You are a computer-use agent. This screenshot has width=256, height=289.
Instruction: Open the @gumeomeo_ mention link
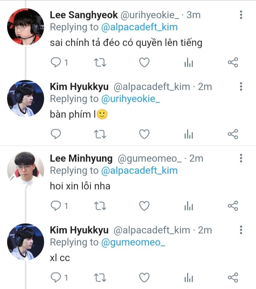[x=133, y=242]
